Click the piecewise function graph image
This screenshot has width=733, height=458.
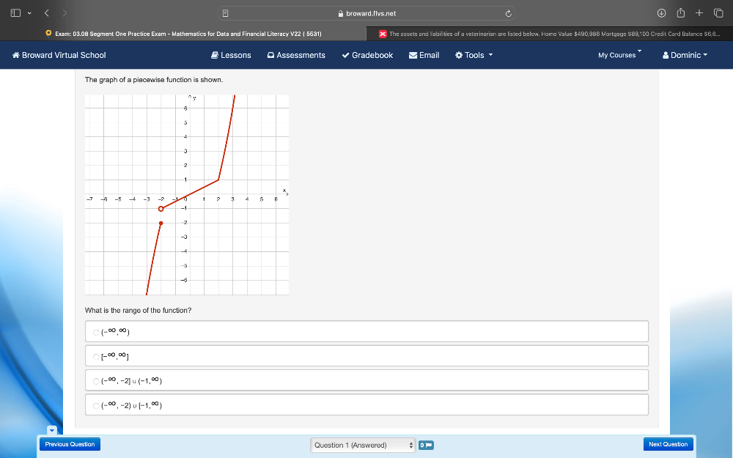(x=187, y=195)
